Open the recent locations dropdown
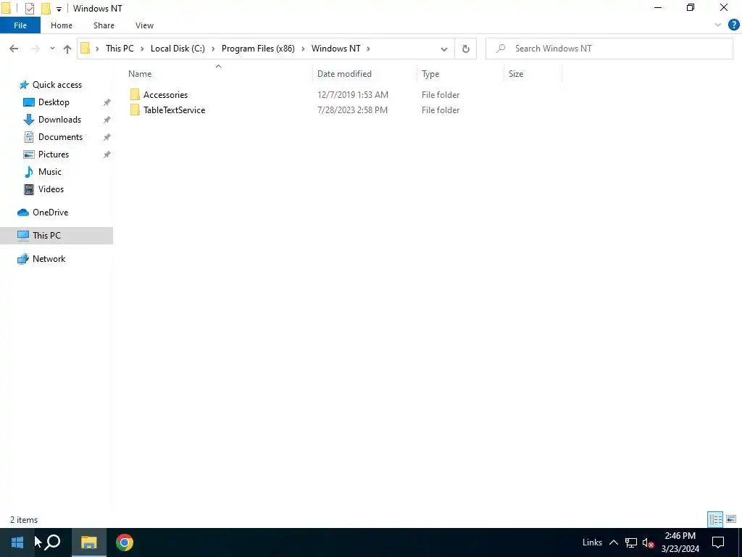Viewport: 742px width, 557px height. pos(52,49)
